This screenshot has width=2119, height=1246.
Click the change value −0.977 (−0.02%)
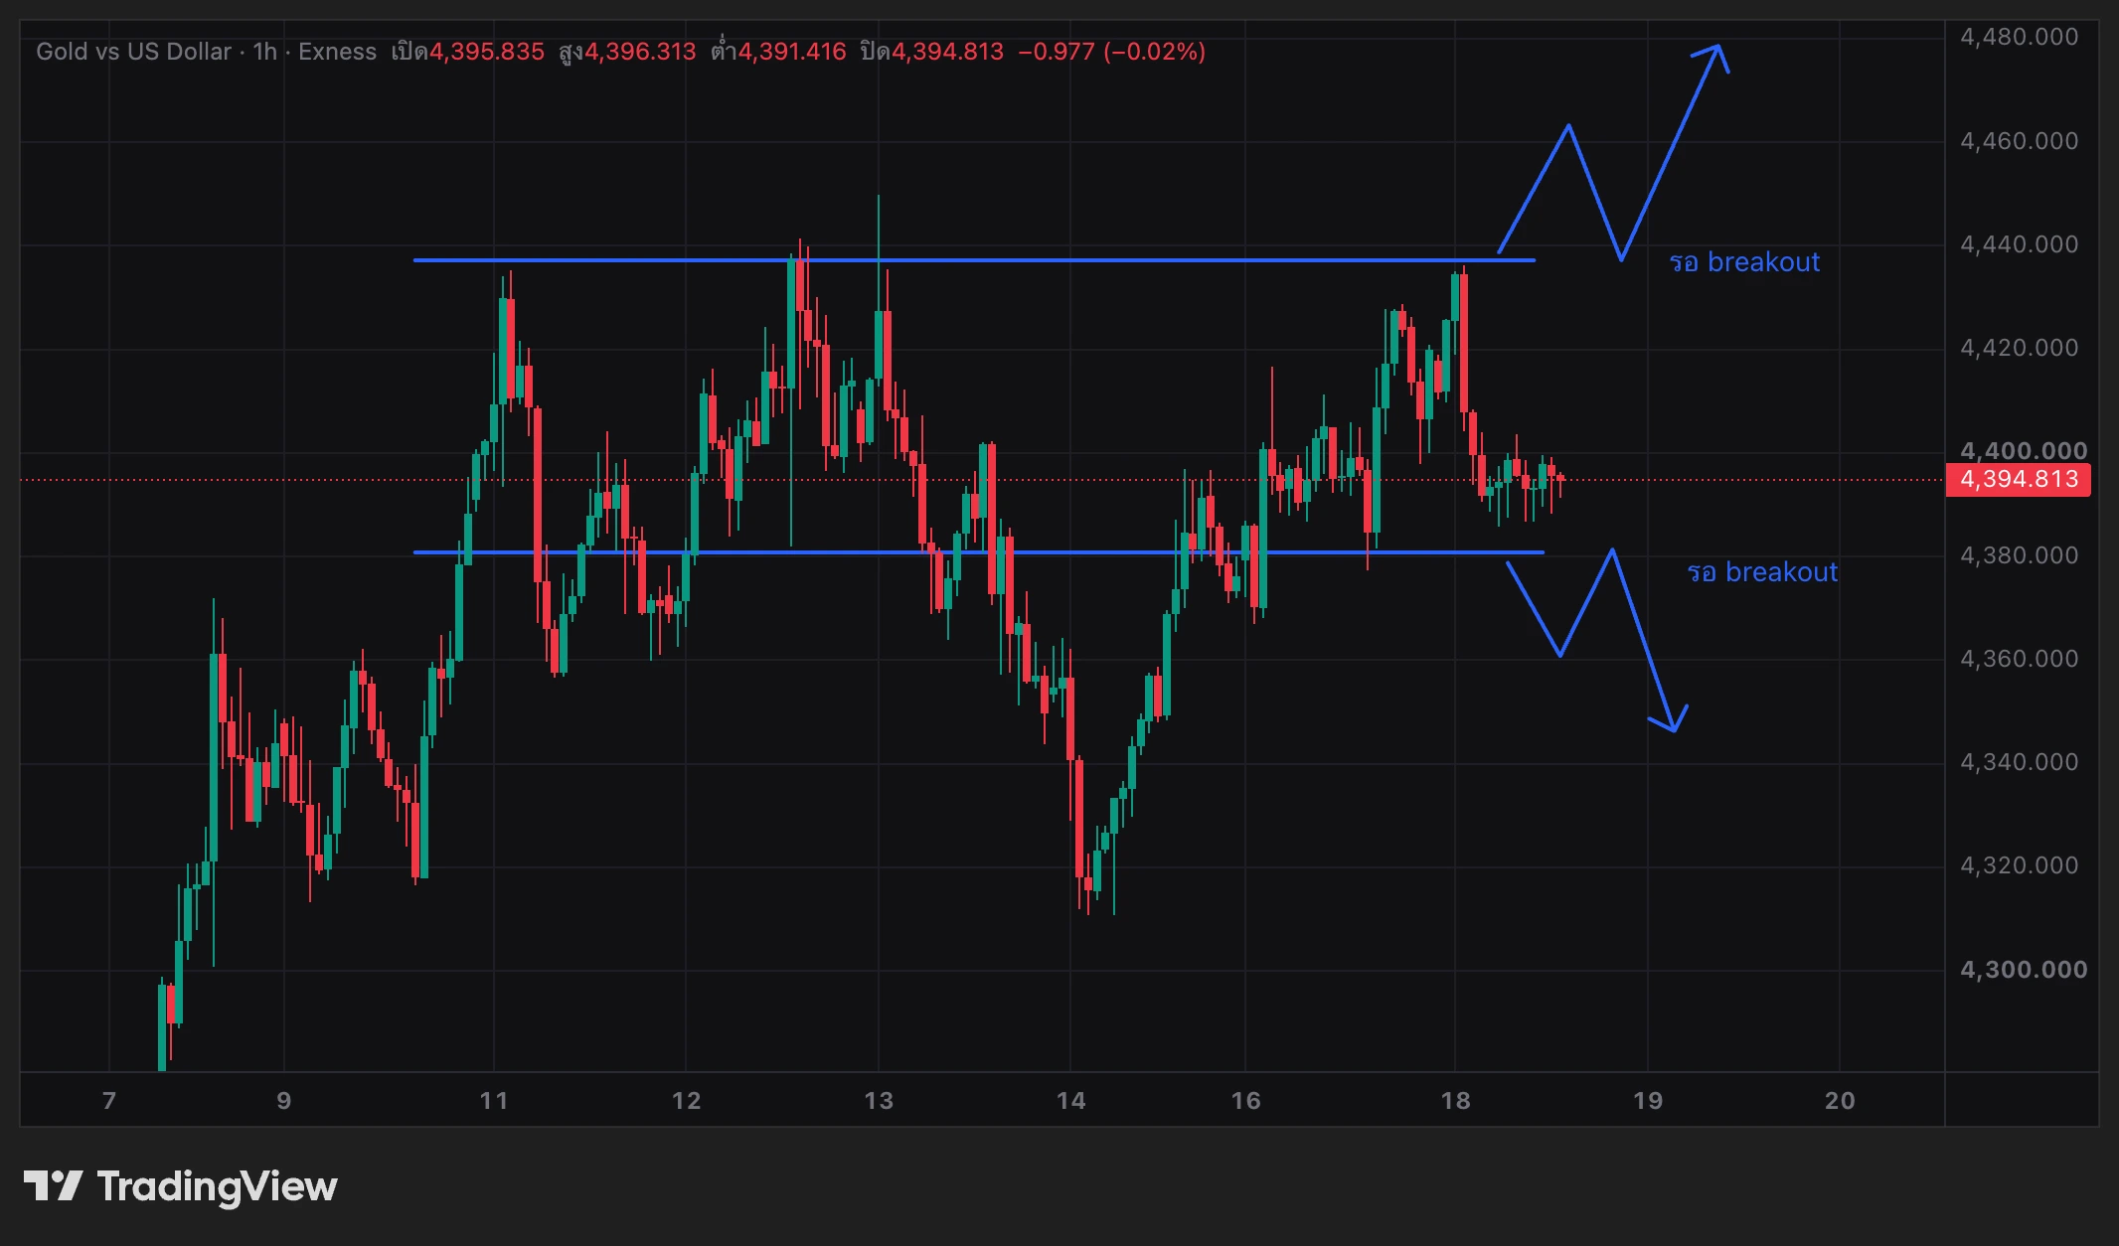click(x=1111, y=52)
